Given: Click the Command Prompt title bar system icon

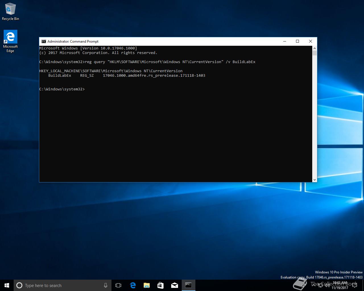Looking at the screenshot, I should coord(44,41).
